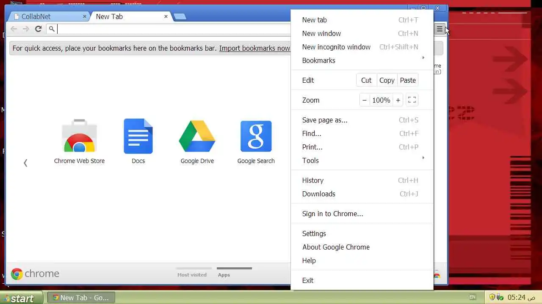Select Sign in to Chrome...
Viewport: 542px width, 304px height.
(x=362, y=214)
